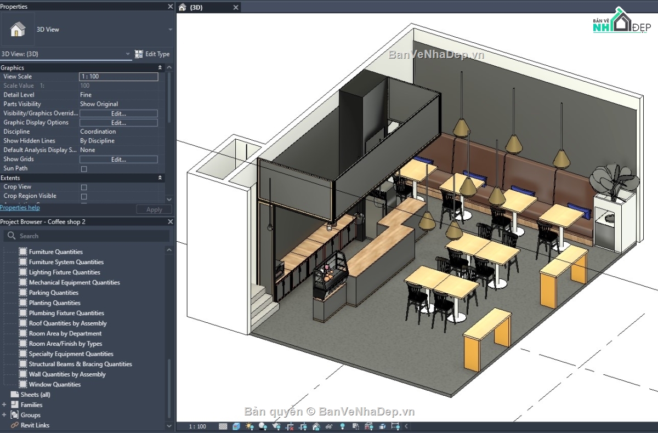The image size is (658, 433).
Task: Click the Edit Type button
Action: (x=153, y=54)
